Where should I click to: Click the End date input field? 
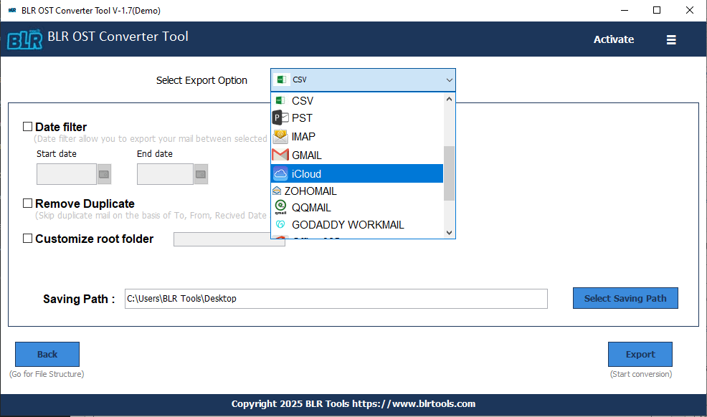tap(166, 174)
